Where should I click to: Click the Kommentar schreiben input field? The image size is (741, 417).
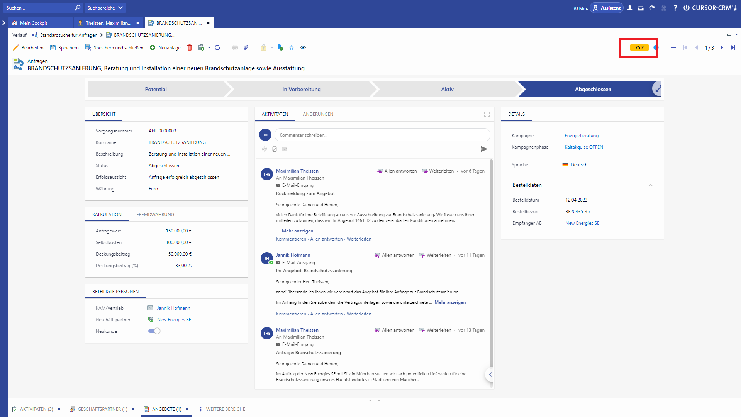tap(382, 135)
